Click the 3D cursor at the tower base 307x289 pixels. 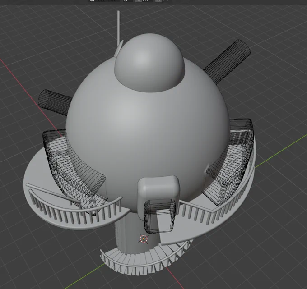point(144,239)
